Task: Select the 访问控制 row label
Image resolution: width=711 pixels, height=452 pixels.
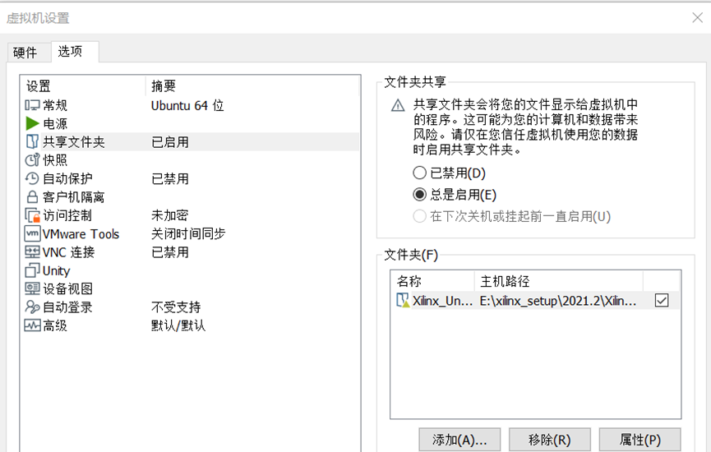Action: (x=67, y=215)
